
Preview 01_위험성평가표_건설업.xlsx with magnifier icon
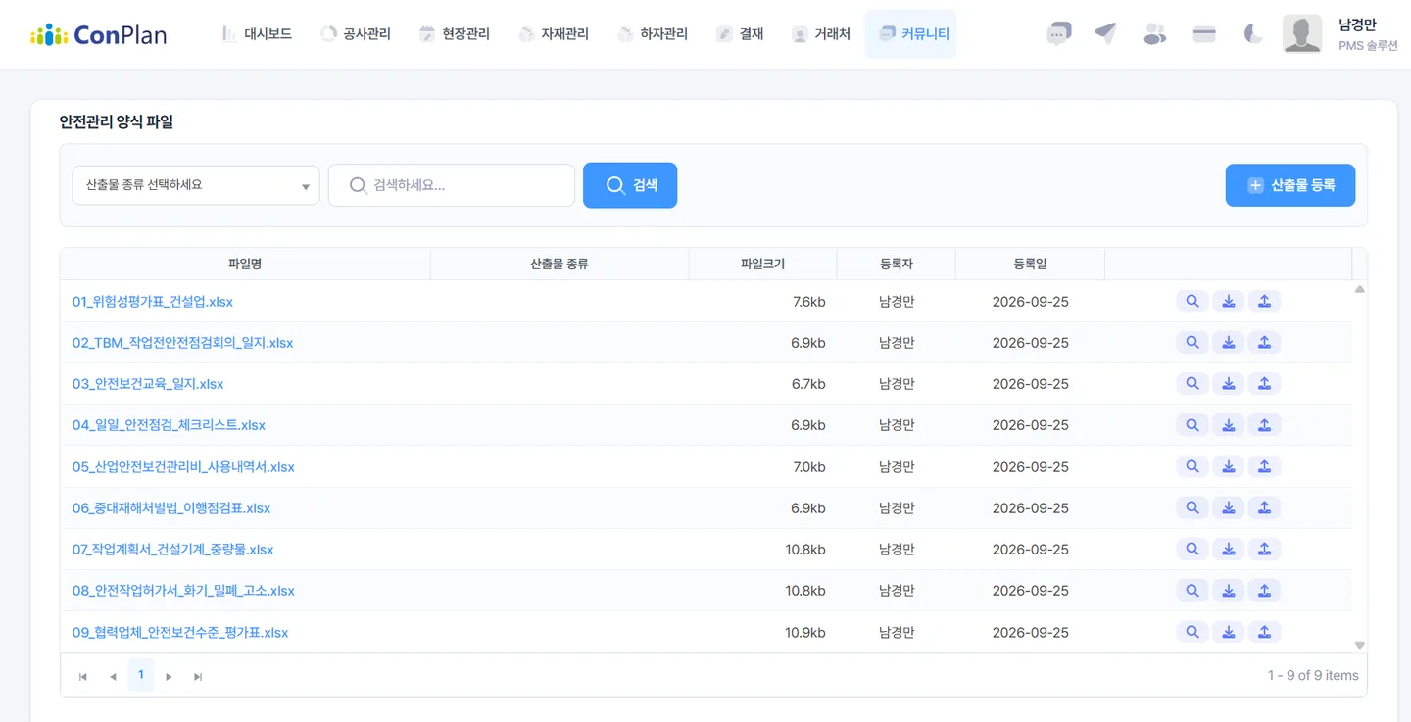pyautogui.click(x=1192, y=302)
